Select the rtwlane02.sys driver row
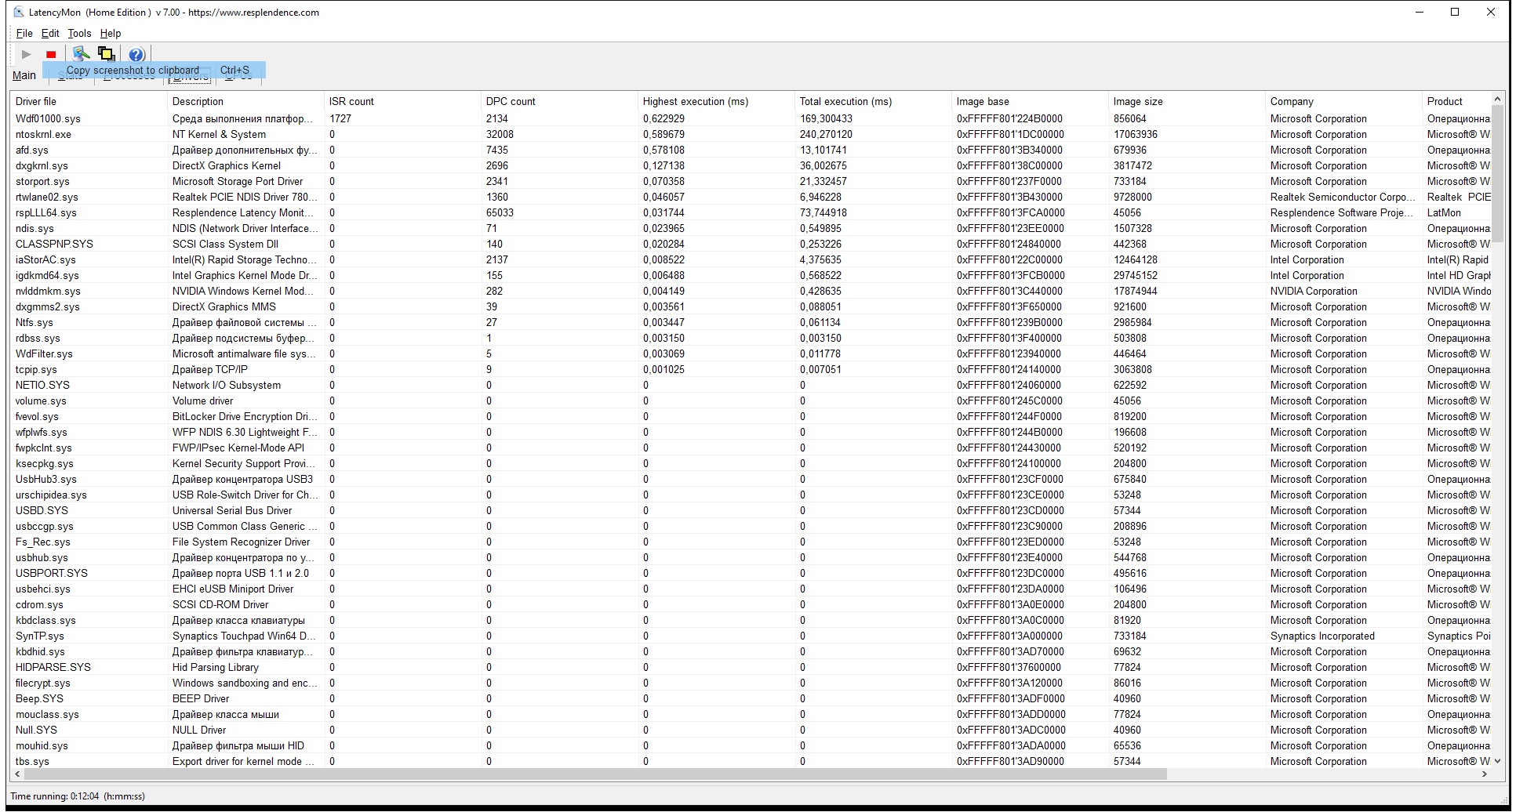 coord(751,197)
